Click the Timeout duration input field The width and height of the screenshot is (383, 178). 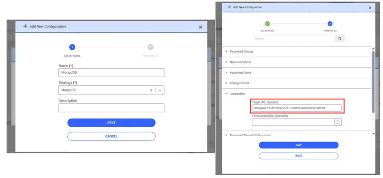pos(293,122)
